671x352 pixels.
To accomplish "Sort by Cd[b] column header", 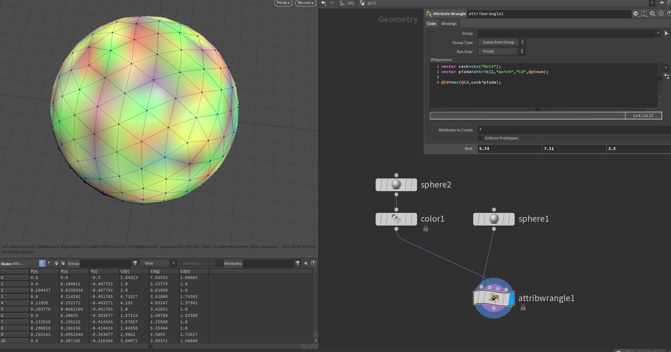I will [x=194, y=271].
